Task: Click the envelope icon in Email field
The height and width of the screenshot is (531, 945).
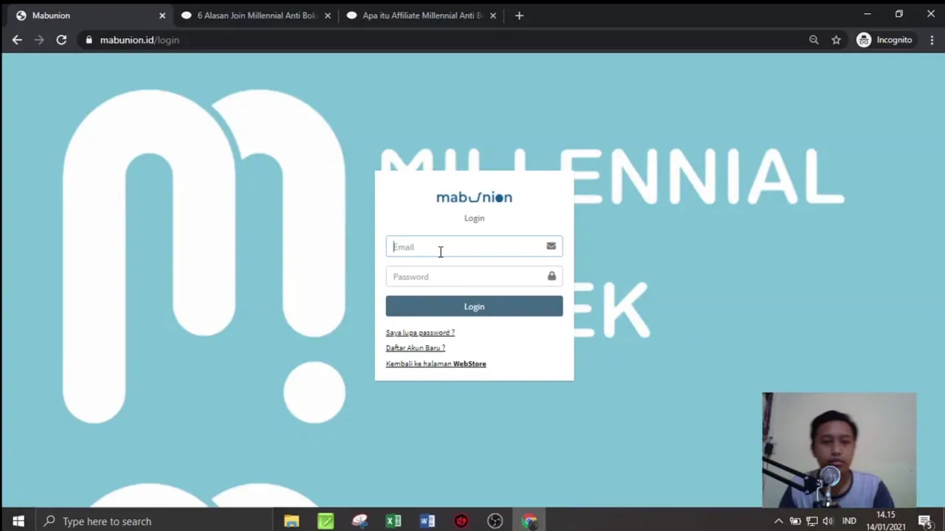Action: pyautogui.click(x=551, y=246)
